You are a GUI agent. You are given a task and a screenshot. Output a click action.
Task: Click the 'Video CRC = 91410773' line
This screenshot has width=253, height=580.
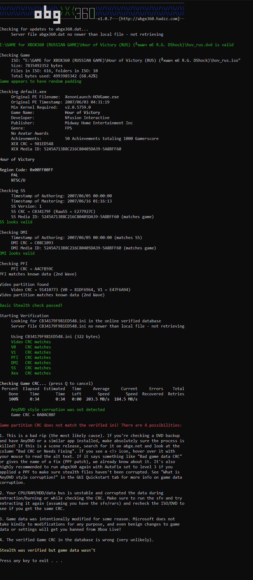coord(71,290)
